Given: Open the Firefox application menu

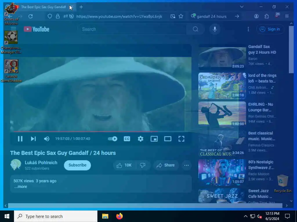Looking at the screenshot, I should [x=287, y=16].
